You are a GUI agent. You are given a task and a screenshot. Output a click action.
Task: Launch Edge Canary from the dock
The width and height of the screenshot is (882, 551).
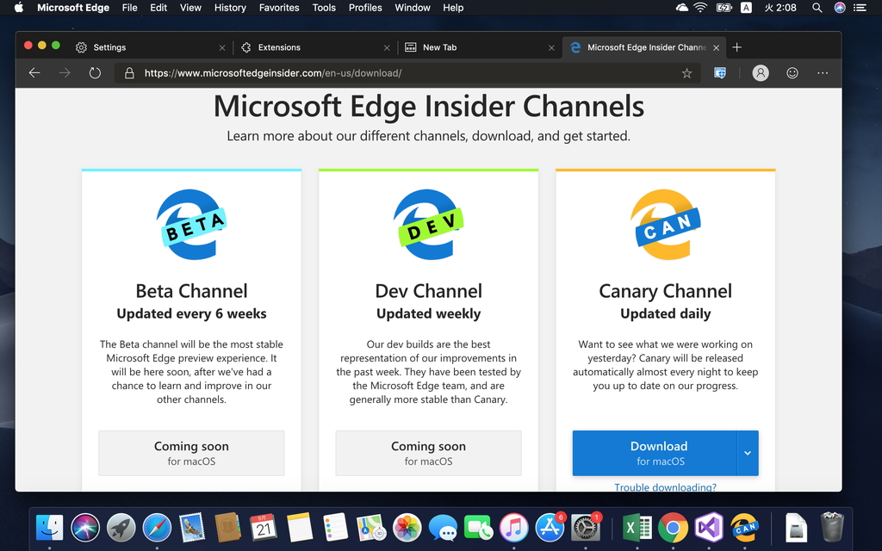click(x=744, y=527)
